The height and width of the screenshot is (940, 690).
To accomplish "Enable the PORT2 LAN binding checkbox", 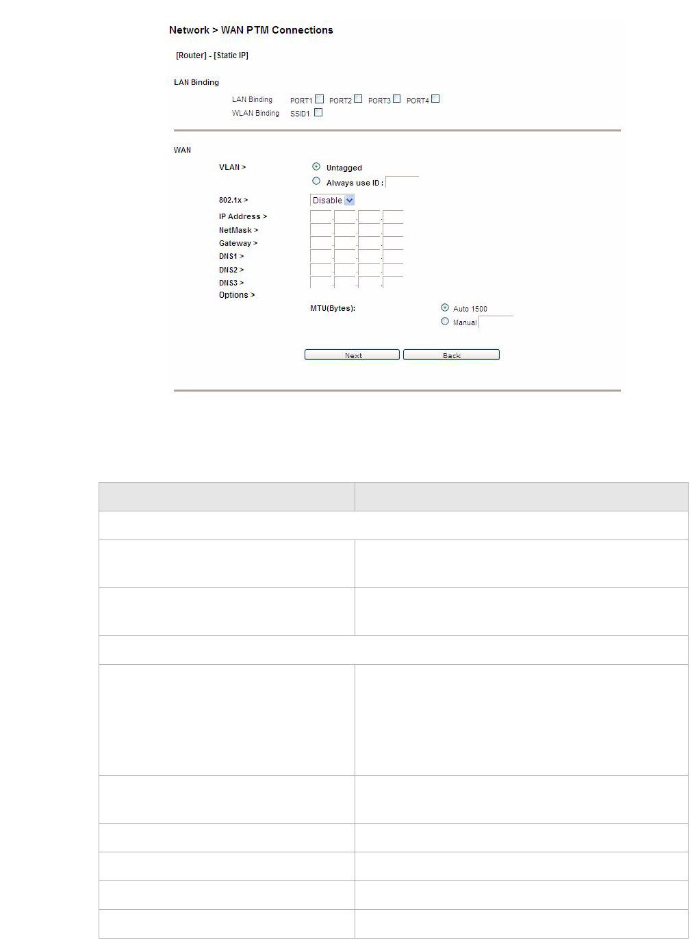I will point(358,99).
